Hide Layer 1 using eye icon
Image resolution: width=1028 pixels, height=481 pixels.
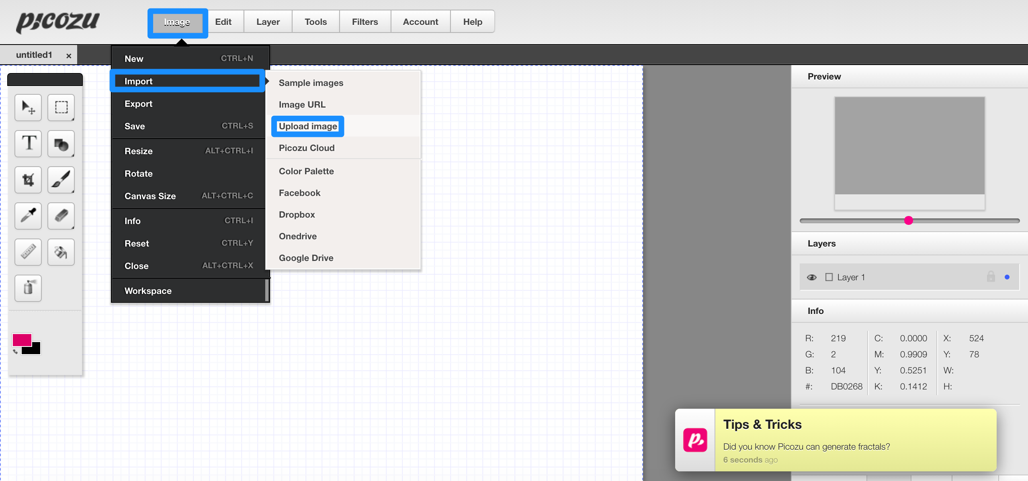[811, 277]
